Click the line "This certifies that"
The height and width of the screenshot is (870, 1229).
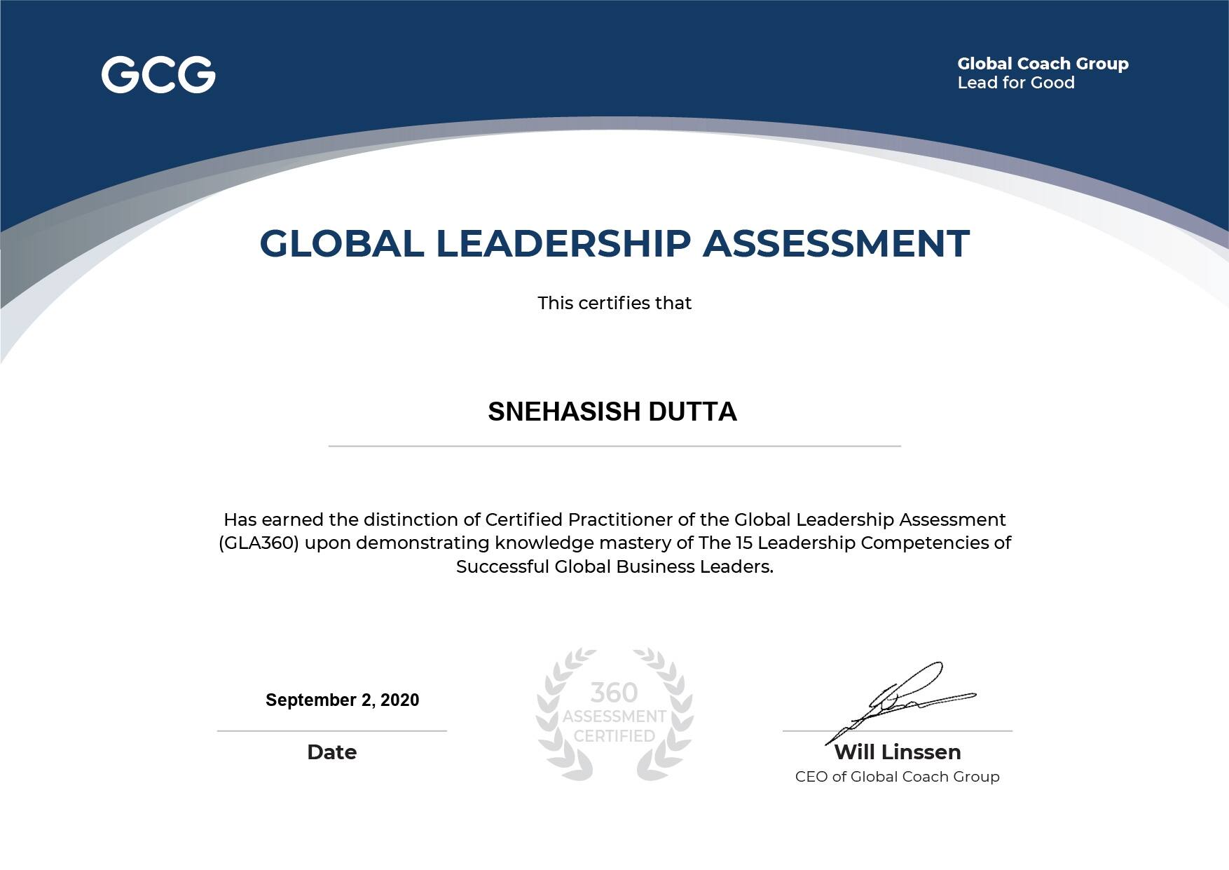[614, 303]
